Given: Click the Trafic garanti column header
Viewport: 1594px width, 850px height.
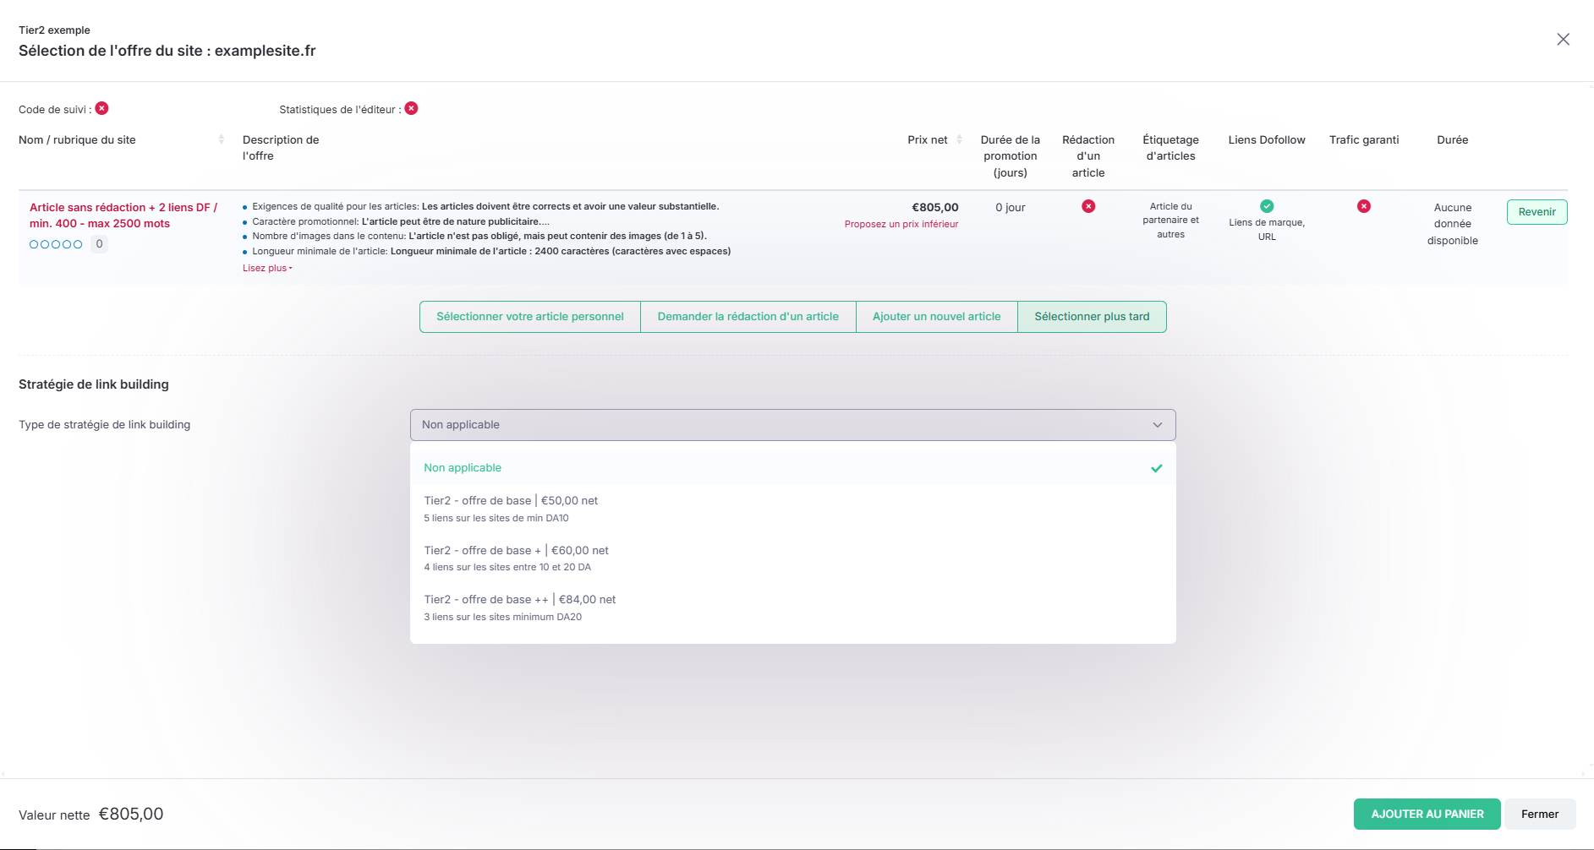Looking at the screenshot, I should pyautogui.click(x=1364, y=140).
